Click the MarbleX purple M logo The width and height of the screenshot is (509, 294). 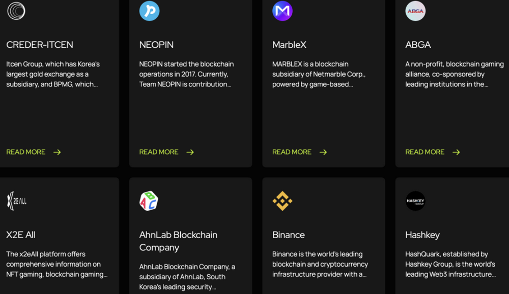tap(282, 11)
